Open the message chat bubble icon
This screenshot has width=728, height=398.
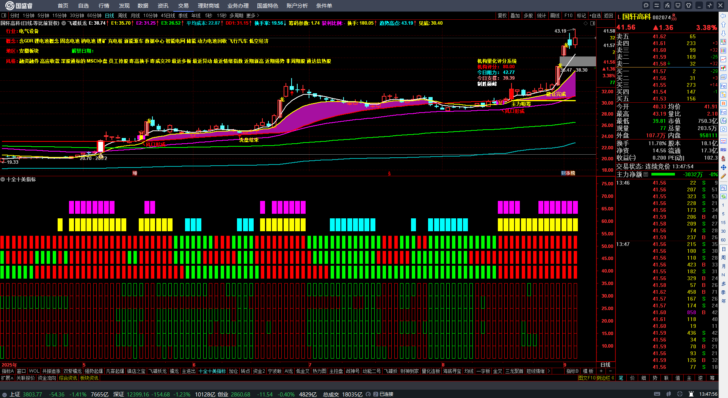click(646, 5)
